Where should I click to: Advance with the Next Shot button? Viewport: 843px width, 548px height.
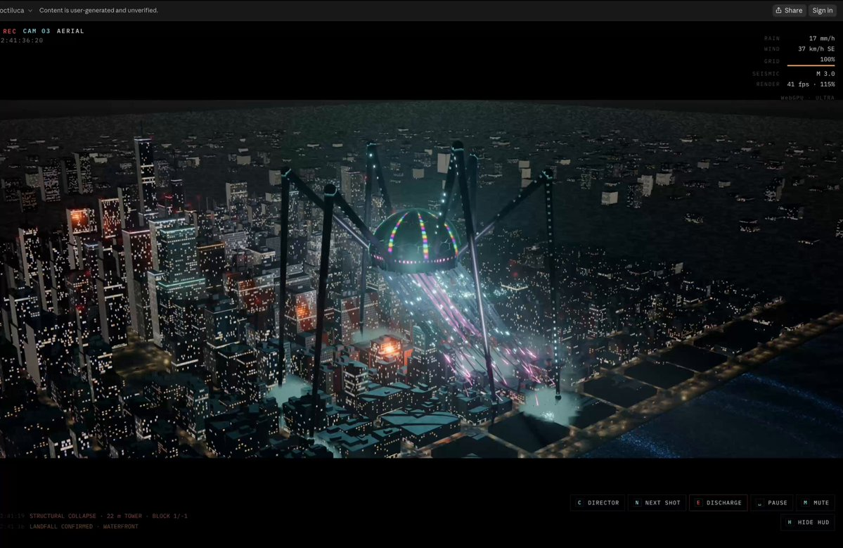click(x=657, y=503)
